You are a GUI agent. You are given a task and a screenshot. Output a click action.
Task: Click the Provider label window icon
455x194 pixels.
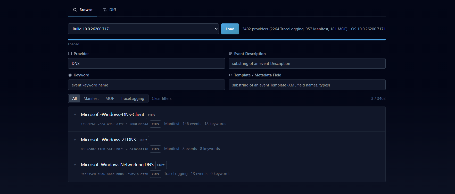pyautogui.click(x=70, y=54)
